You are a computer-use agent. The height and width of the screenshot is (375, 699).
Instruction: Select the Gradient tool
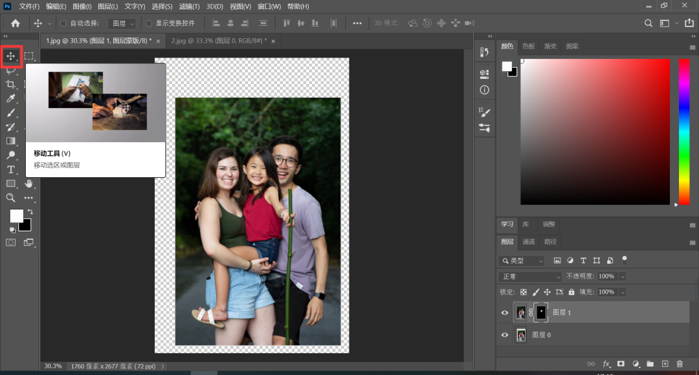pyautogui.click(x=11, y=141)
